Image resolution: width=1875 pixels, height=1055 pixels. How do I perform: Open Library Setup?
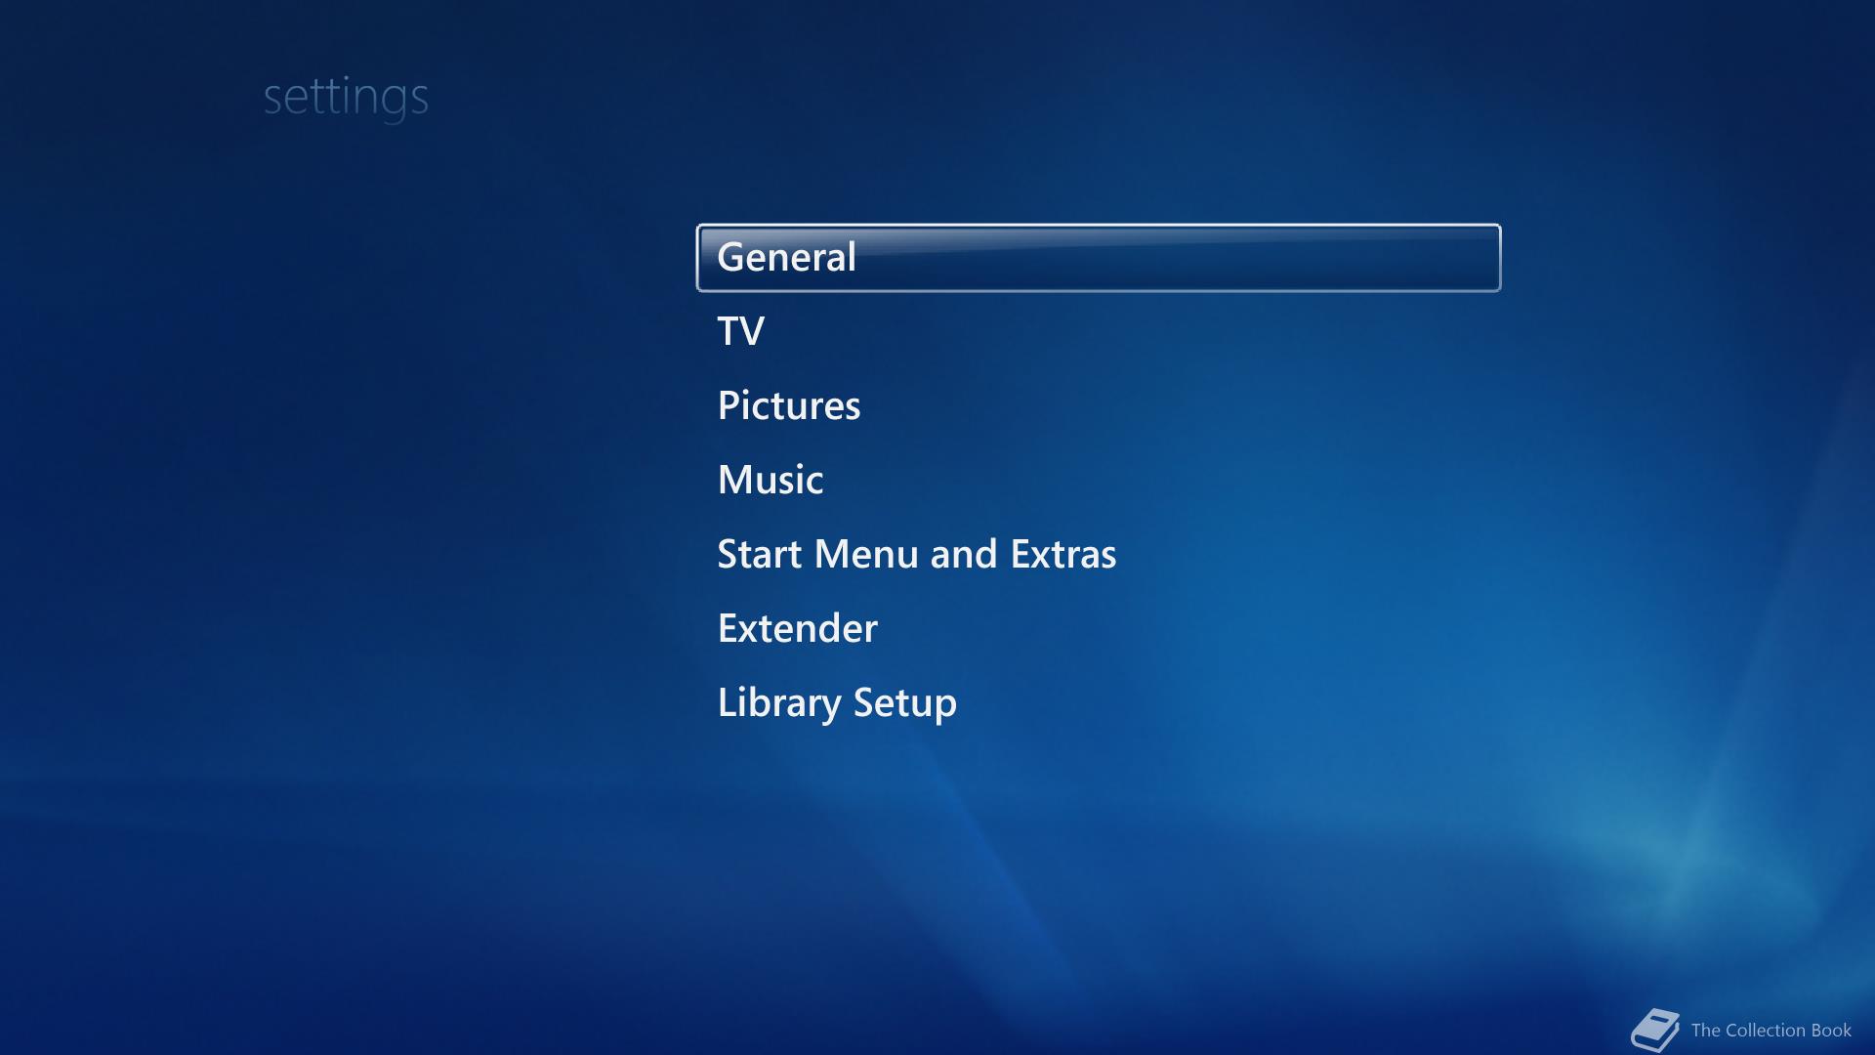point(837,703)
